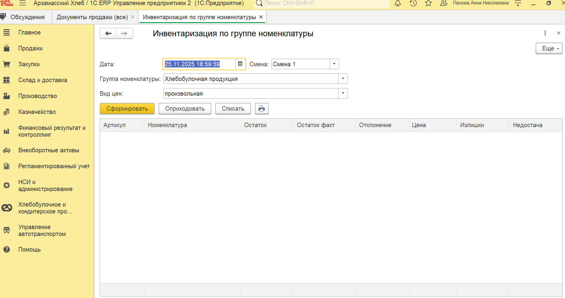Click the Оприходовать button
565x298 pixels.
click(x=185, y=109)
